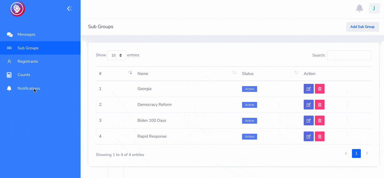Click the Active badge for Rapid Response

pos(250,136)
